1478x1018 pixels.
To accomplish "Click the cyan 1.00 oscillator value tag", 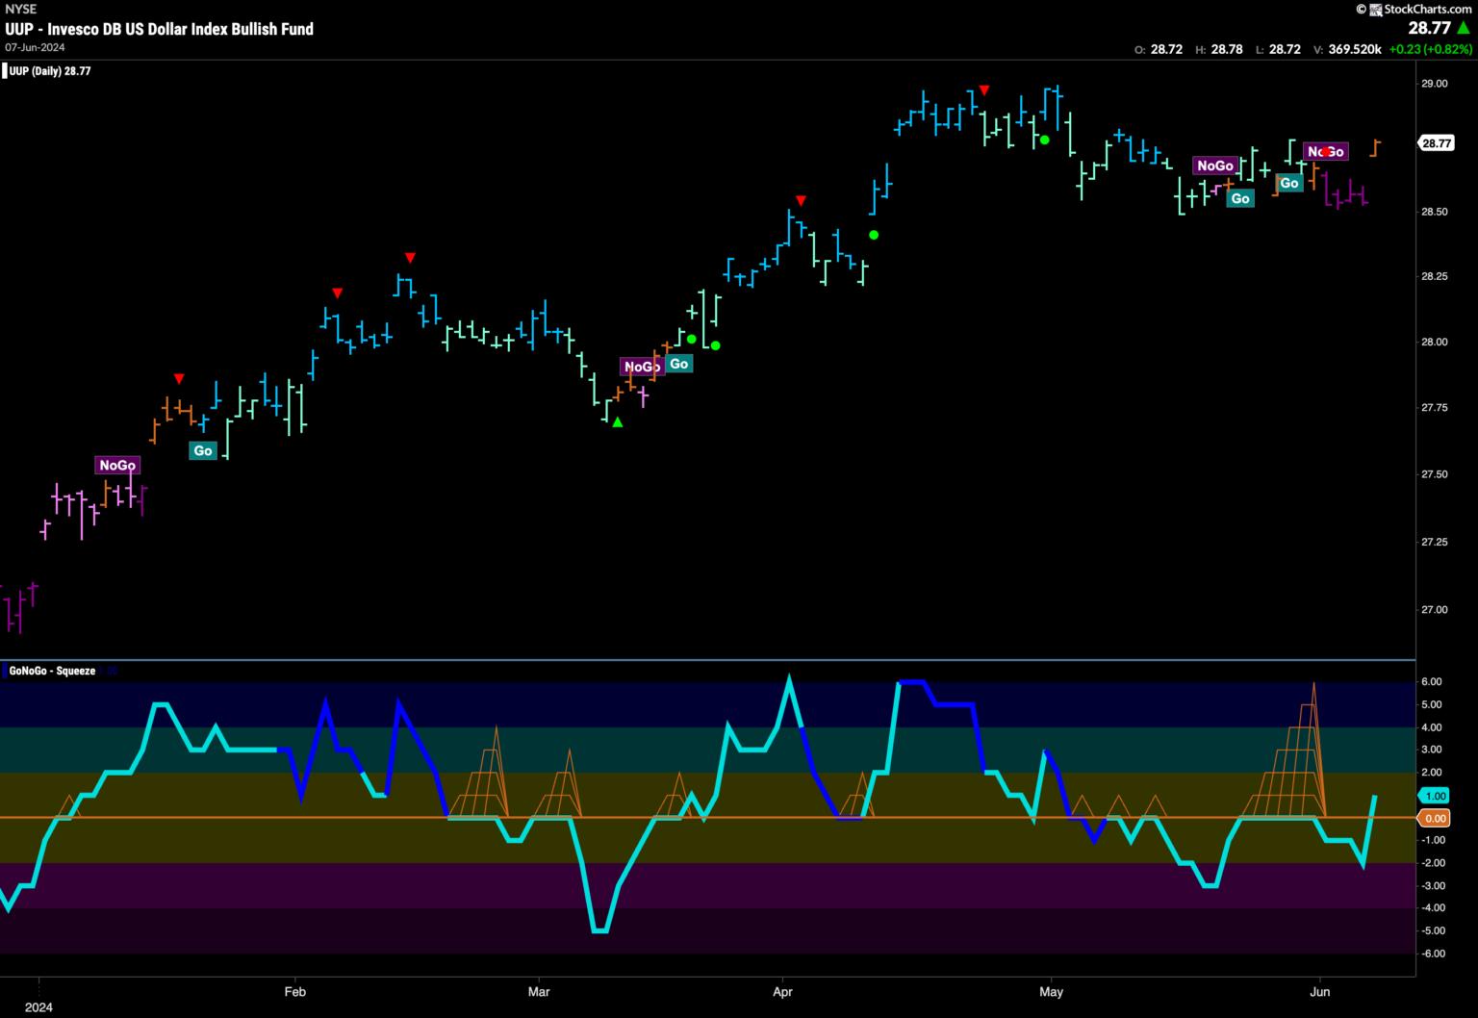I will (x=1435, y=796).
